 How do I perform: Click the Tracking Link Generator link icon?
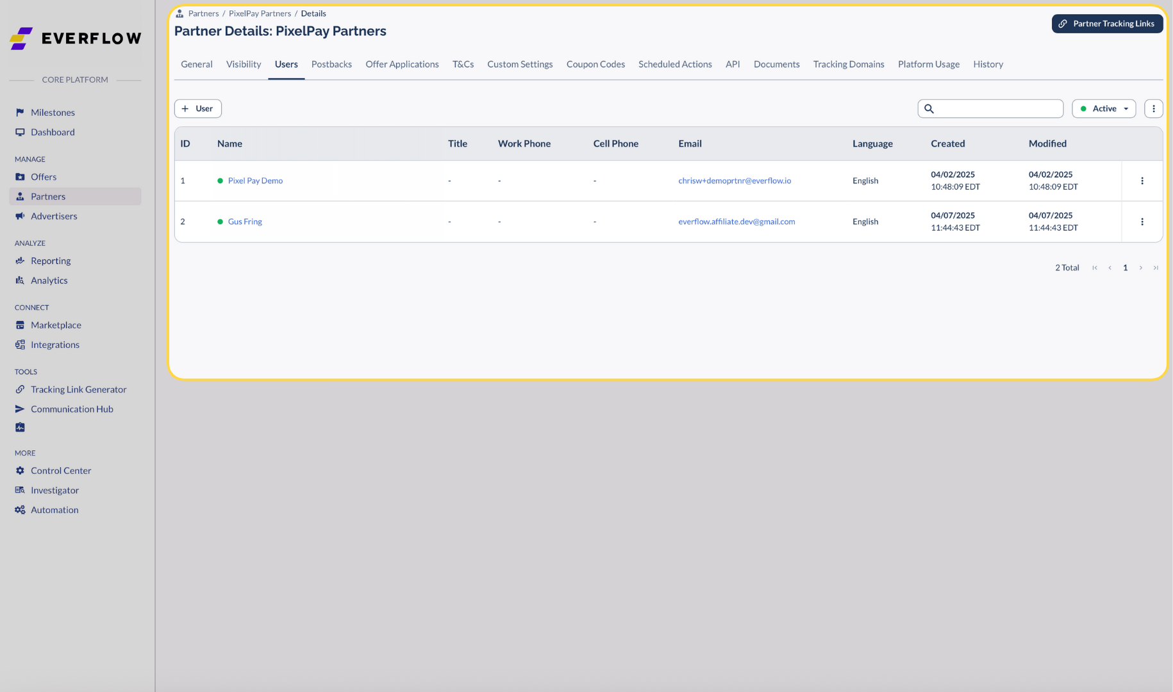[20, 390]
